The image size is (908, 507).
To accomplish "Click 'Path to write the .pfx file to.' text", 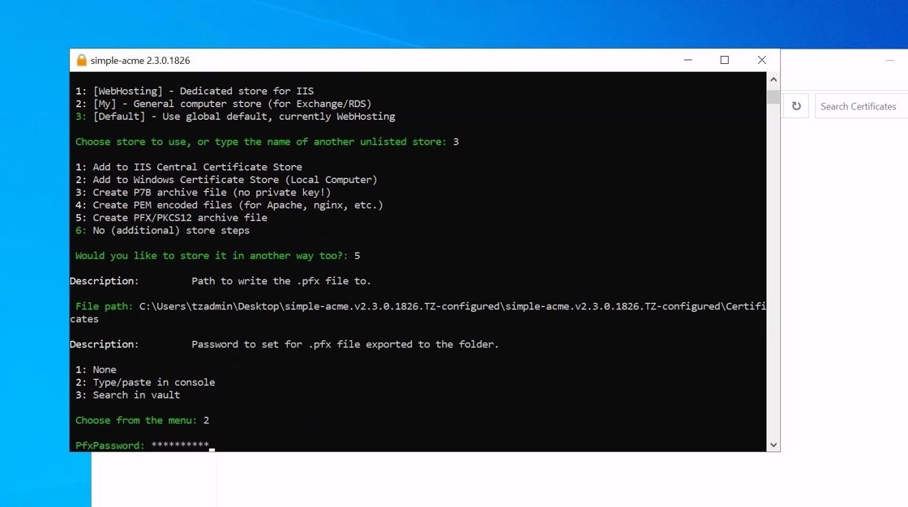I will pyautogui.click(x=281, y=281).
